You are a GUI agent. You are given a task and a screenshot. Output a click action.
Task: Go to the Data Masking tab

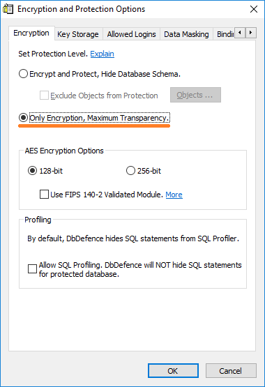(186, 34)
